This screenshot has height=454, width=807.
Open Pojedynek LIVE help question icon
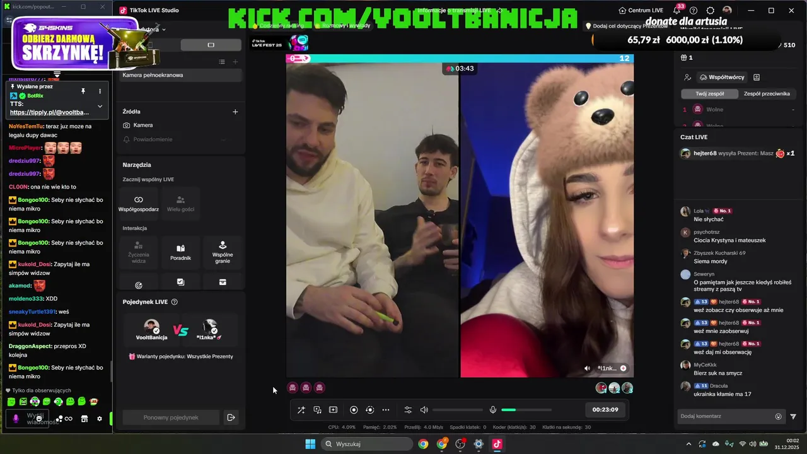coord(175,302)
